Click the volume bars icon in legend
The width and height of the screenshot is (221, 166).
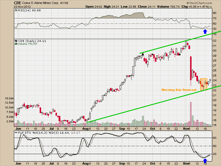click(x=16, y=44)
